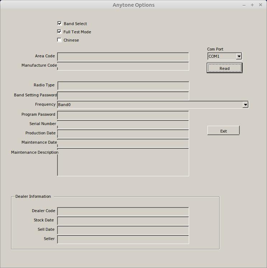267x268 pixels.
Task: Click the Frequency label text
Action: [x=45, y=104]
